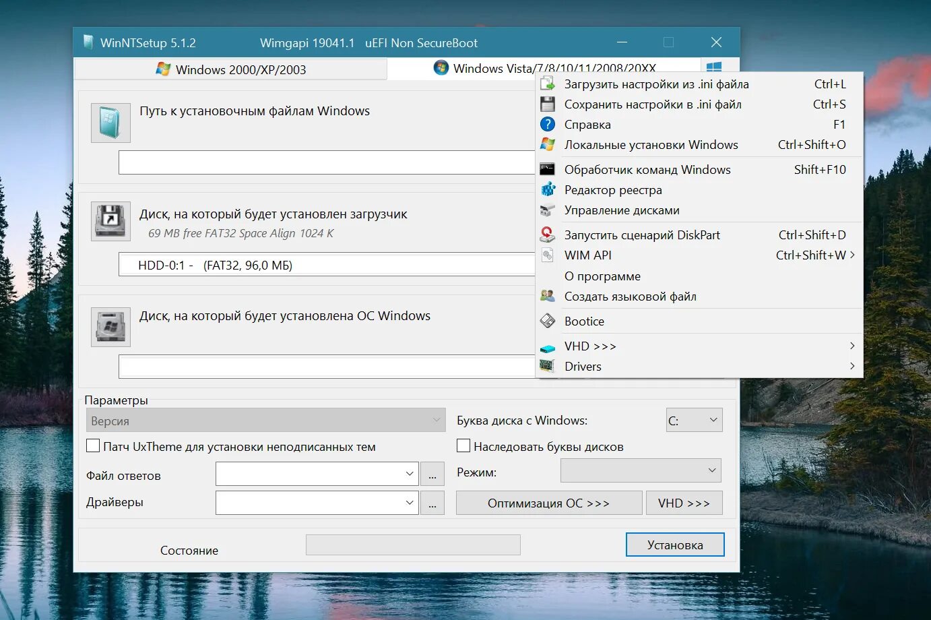Click the Состояние progress bar
This screenshot has width=931, height=620.
coord(413,545)
